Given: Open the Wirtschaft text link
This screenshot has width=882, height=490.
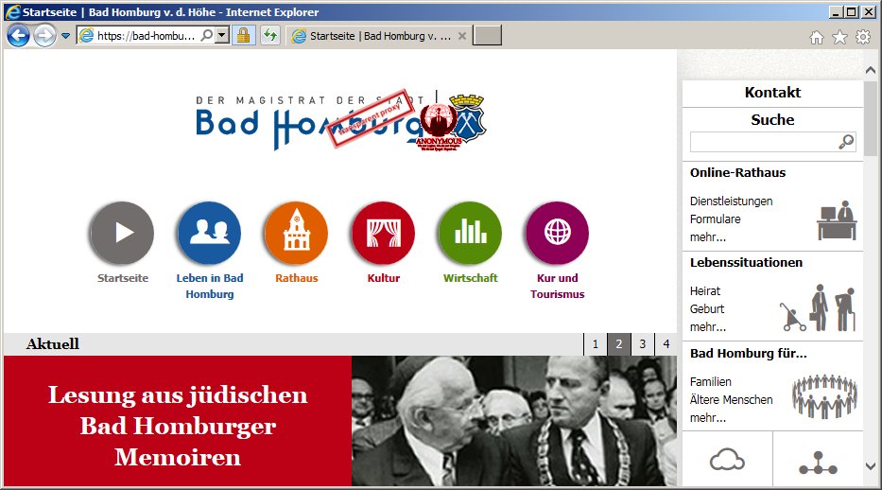Looking at the screenshot, I should tap(470, 278).
